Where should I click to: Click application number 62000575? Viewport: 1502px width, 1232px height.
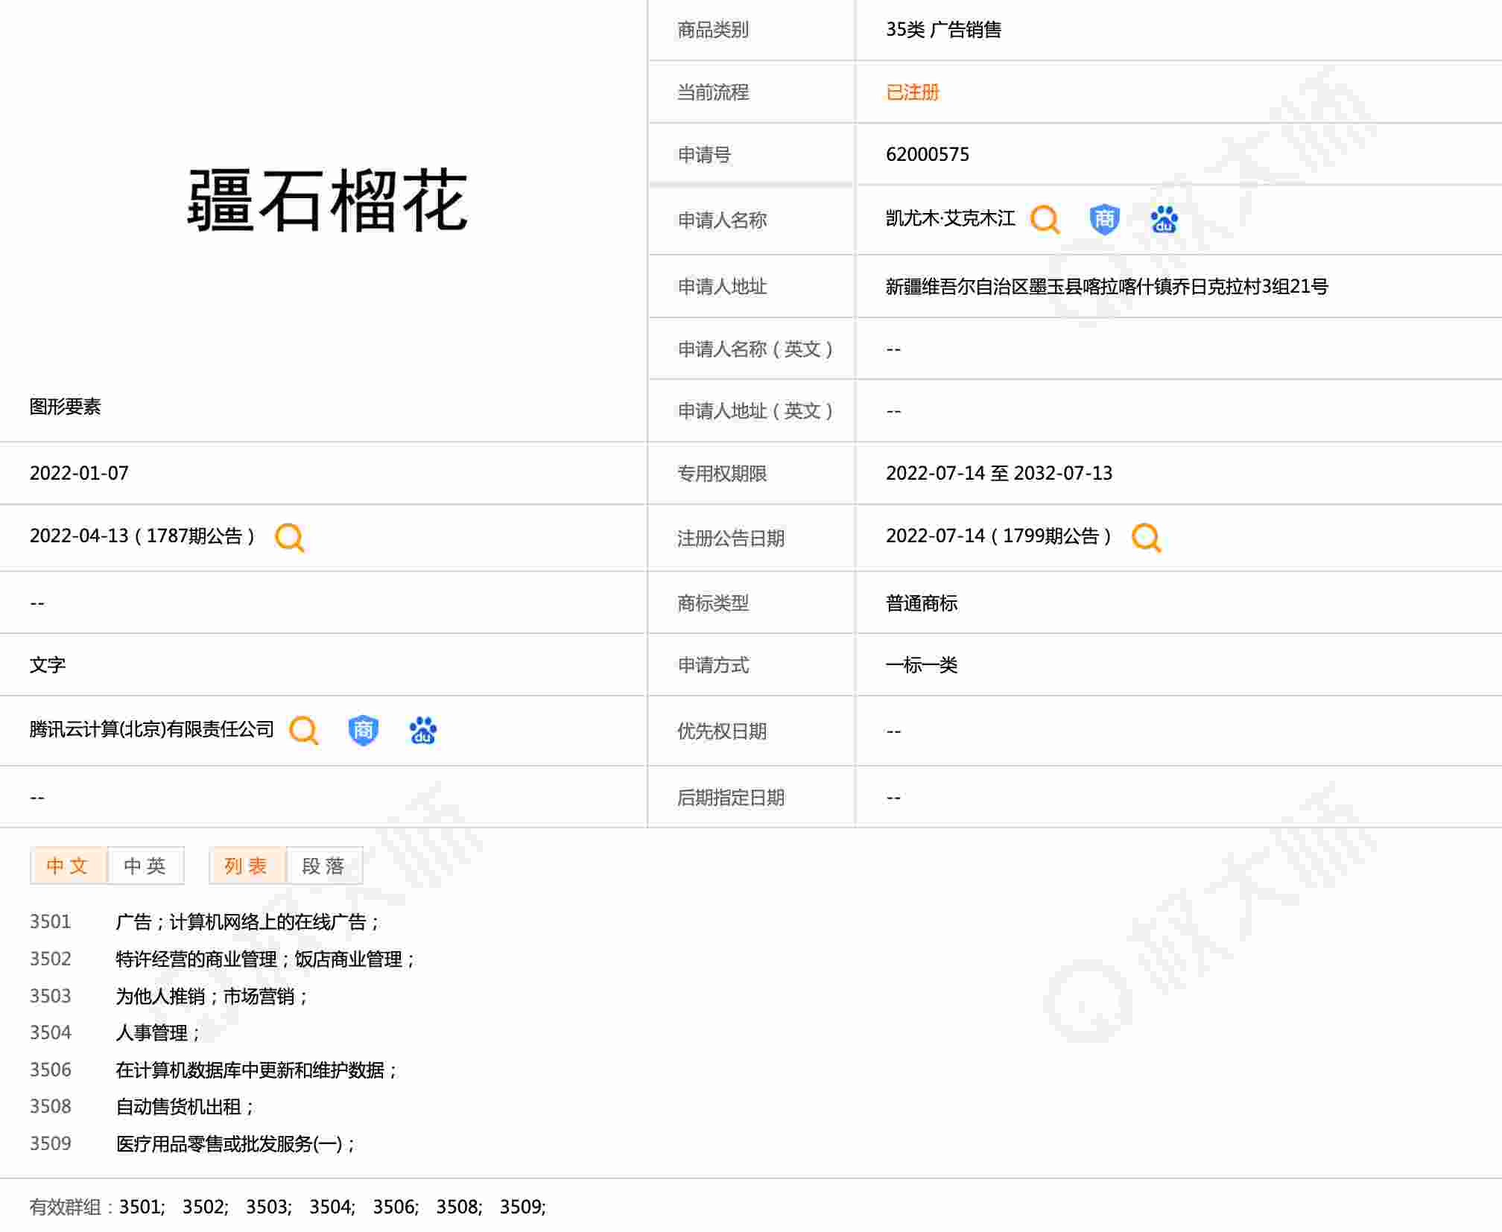click(x=927, y=155)
